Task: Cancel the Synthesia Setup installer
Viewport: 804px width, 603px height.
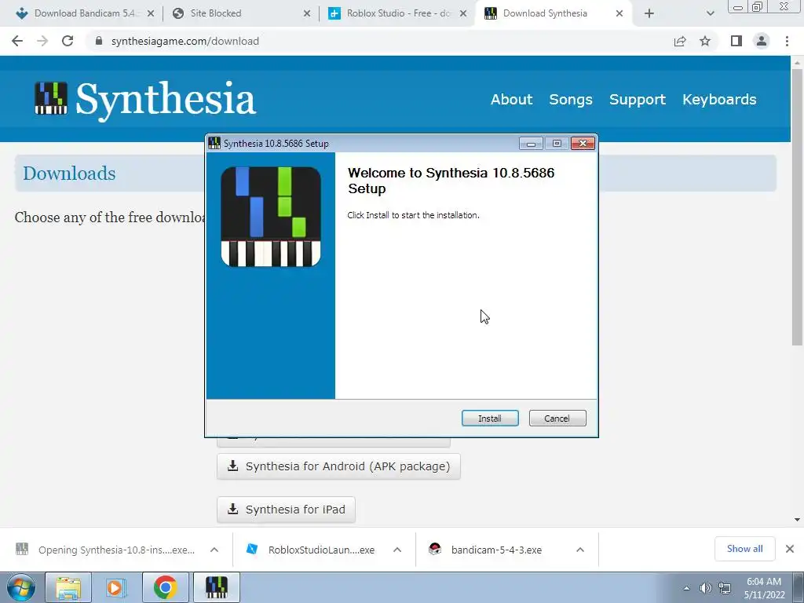Action: point(557,418)
